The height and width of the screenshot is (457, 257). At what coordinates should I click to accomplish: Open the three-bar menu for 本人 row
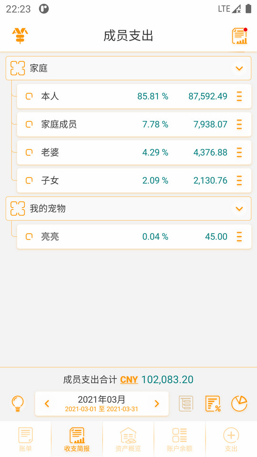239,96
